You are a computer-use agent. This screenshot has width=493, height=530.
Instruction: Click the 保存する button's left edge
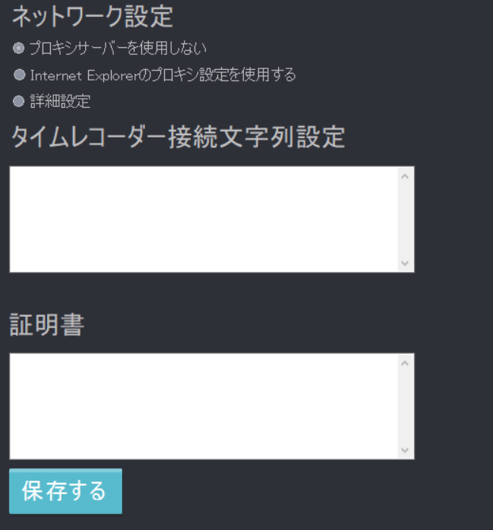coord(11,491)
